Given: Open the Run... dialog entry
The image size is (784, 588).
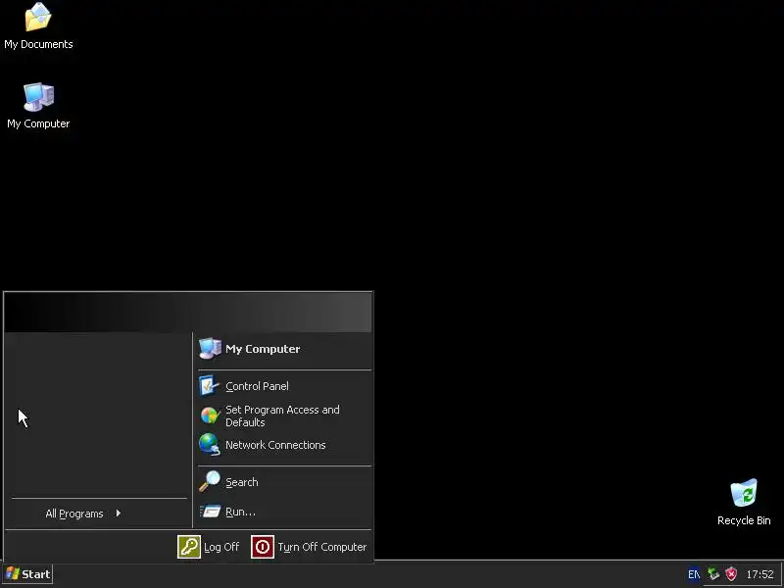Looking at the screenshot, I should click(x=284, y=512).
